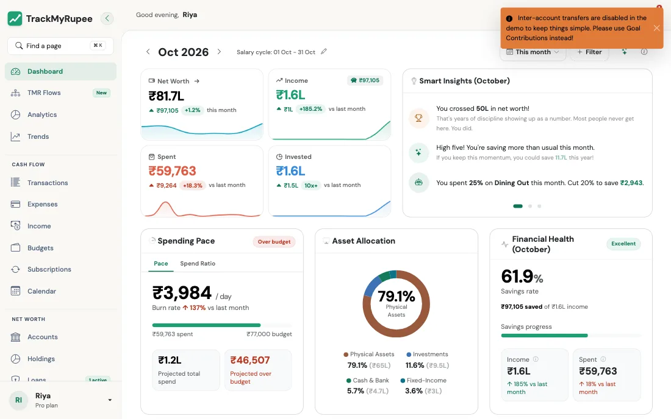The image size is (671, 419).
Task: Open the Expenses card icon
Action: (x=15, y=204)
